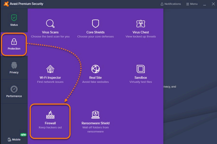
Task: Launch Wi-Fi Inspector house icon
Action: pos(50,69)
